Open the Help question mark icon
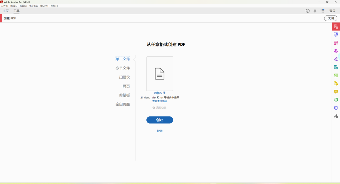The width and height of the screenshot is (340, 184). click(307, 11)
